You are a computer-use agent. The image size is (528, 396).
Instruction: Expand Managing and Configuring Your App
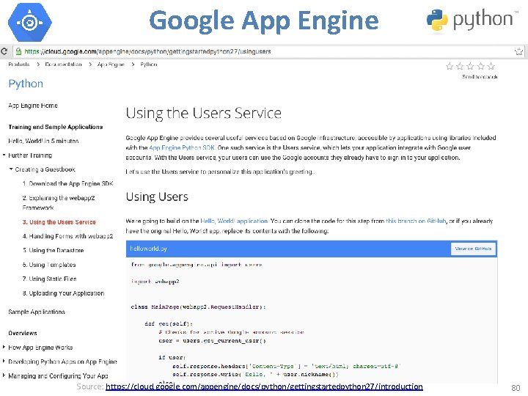click(x=4, y=375)
